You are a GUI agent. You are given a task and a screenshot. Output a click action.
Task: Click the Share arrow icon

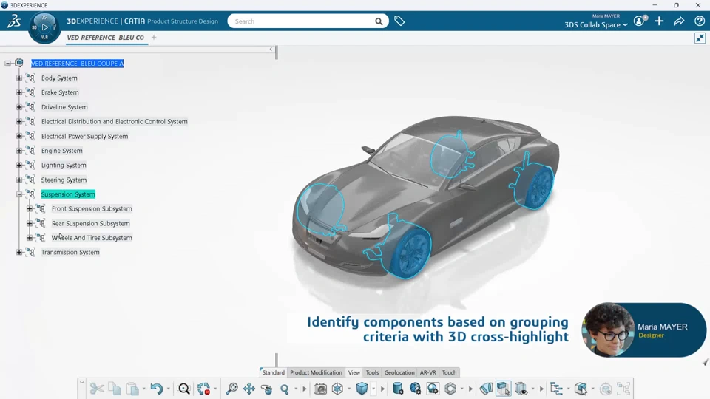pyautogui.click(x=679, y=21)
